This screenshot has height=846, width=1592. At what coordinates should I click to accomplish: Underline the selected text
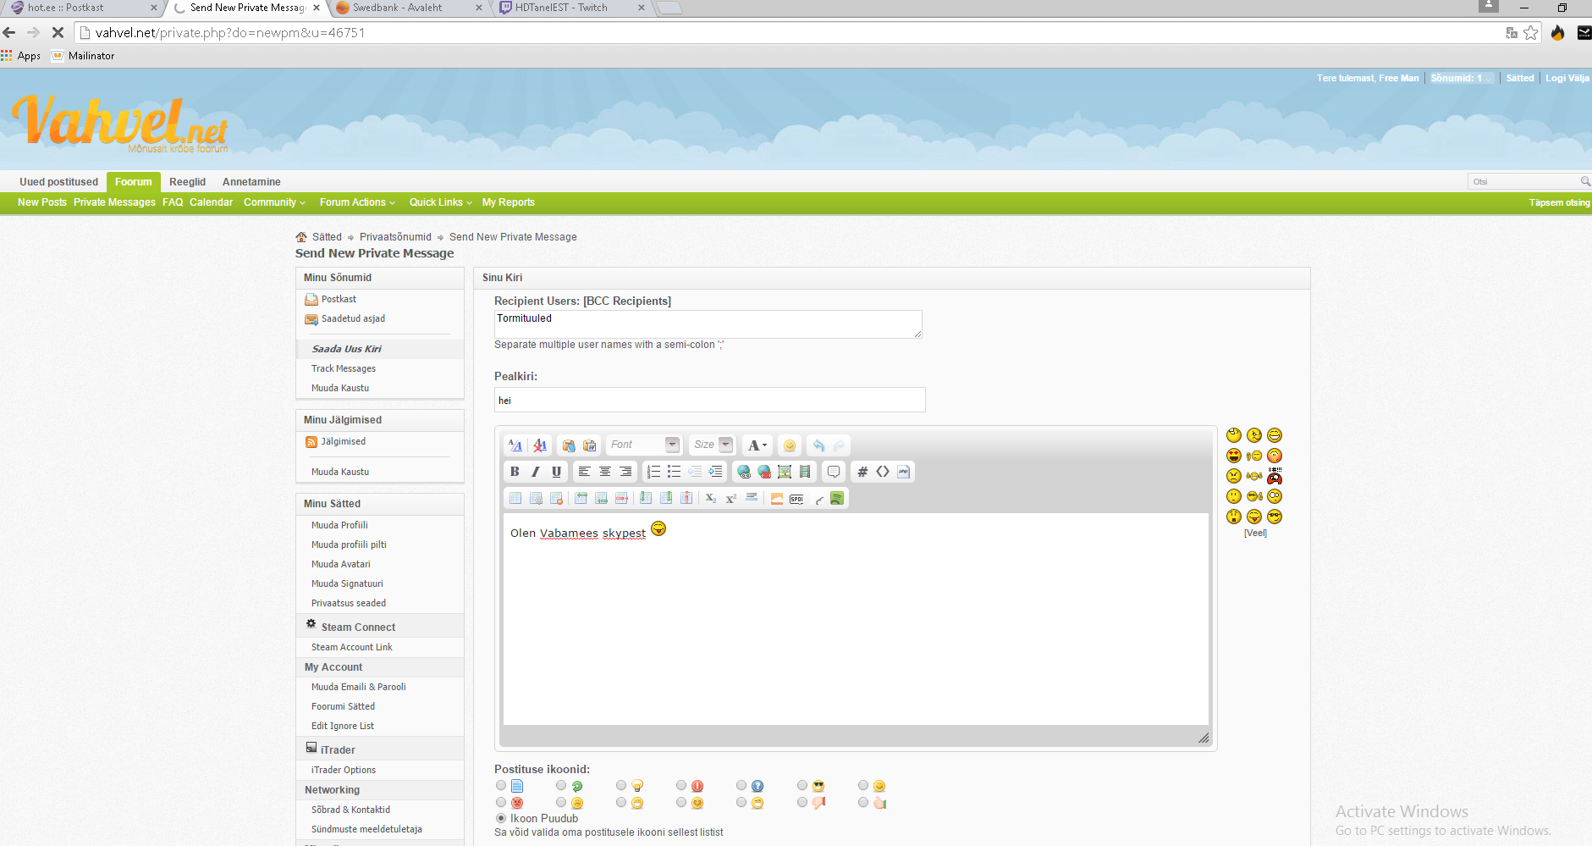(556, 472)
